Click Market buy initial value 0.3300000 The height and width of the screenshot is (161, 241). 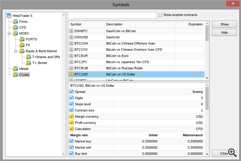(150, 141)
